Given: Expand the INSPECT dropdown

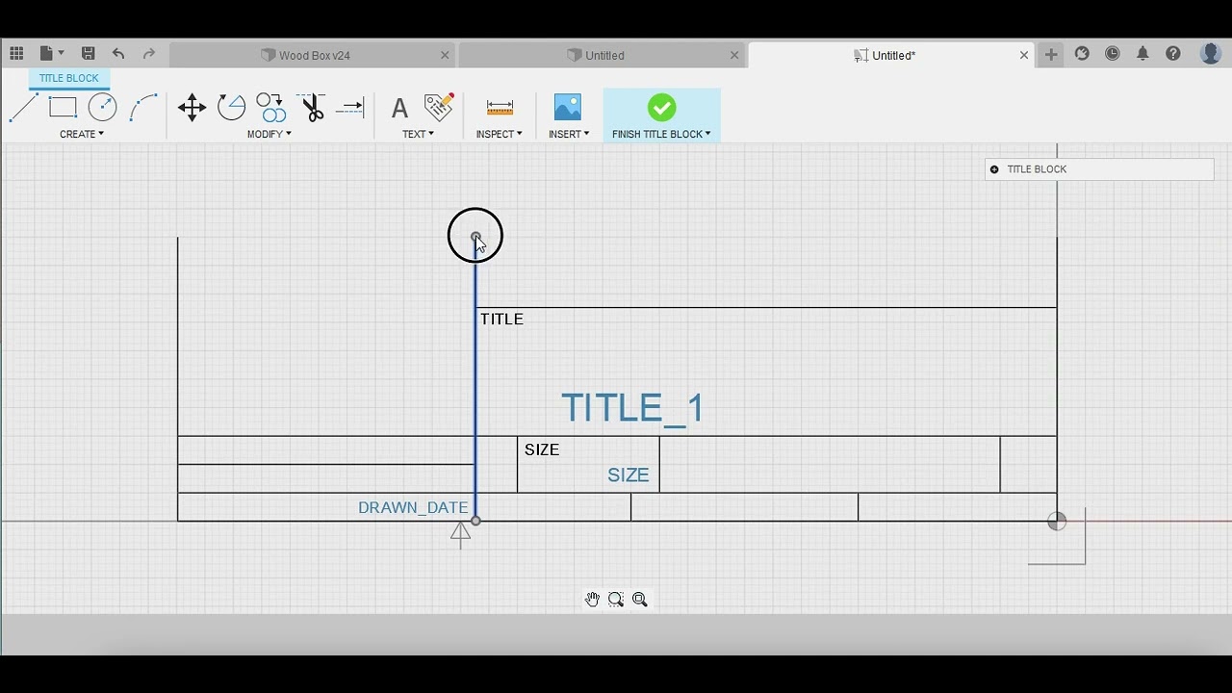Looking at the screenshot, I should (x=499, y=134).
